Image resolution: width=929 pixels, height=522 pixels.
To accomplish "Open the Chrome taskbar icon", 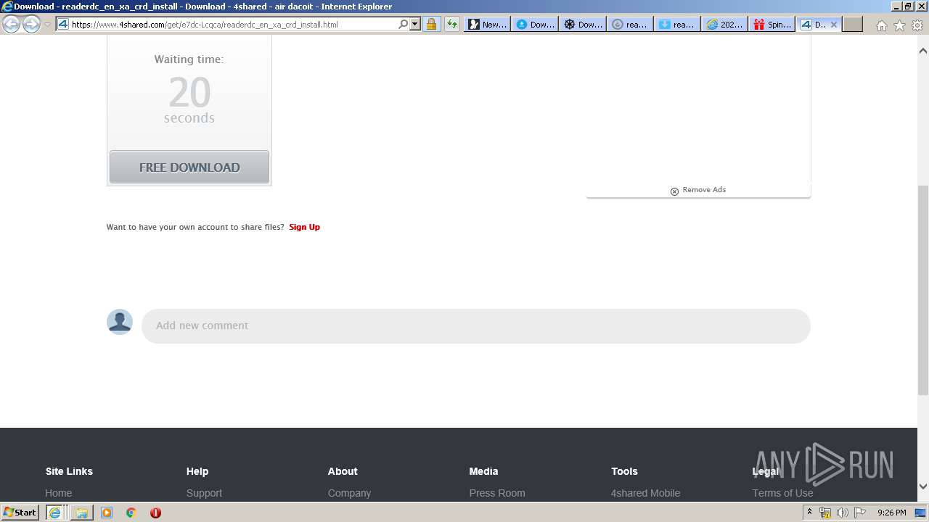I will (x=131, y=513).
